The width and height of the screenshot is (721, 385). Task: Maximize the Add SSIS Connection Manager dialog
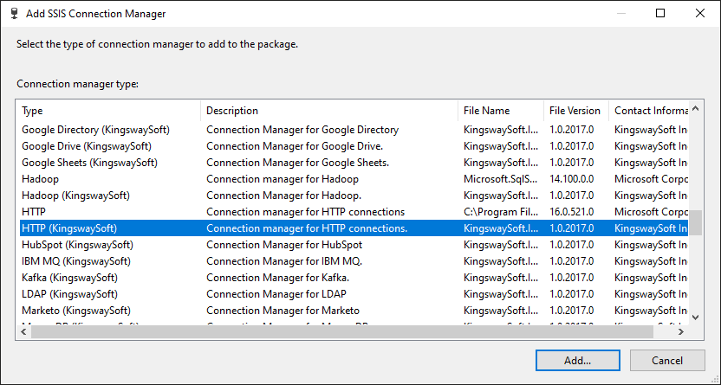(x=660, y=13)
